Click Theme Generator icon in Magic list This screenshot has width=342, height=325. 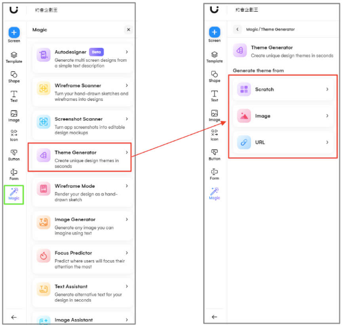click(x=44, y=155)
